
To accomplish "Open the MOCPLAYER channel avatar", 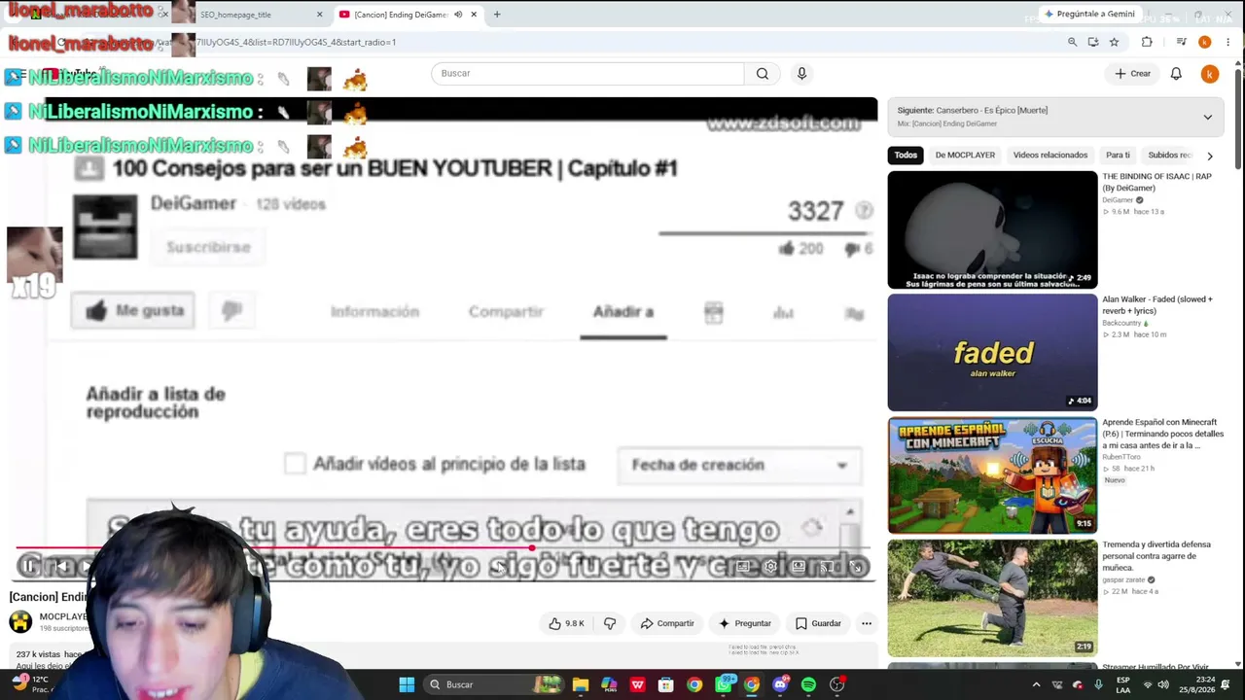I will 20,621.
